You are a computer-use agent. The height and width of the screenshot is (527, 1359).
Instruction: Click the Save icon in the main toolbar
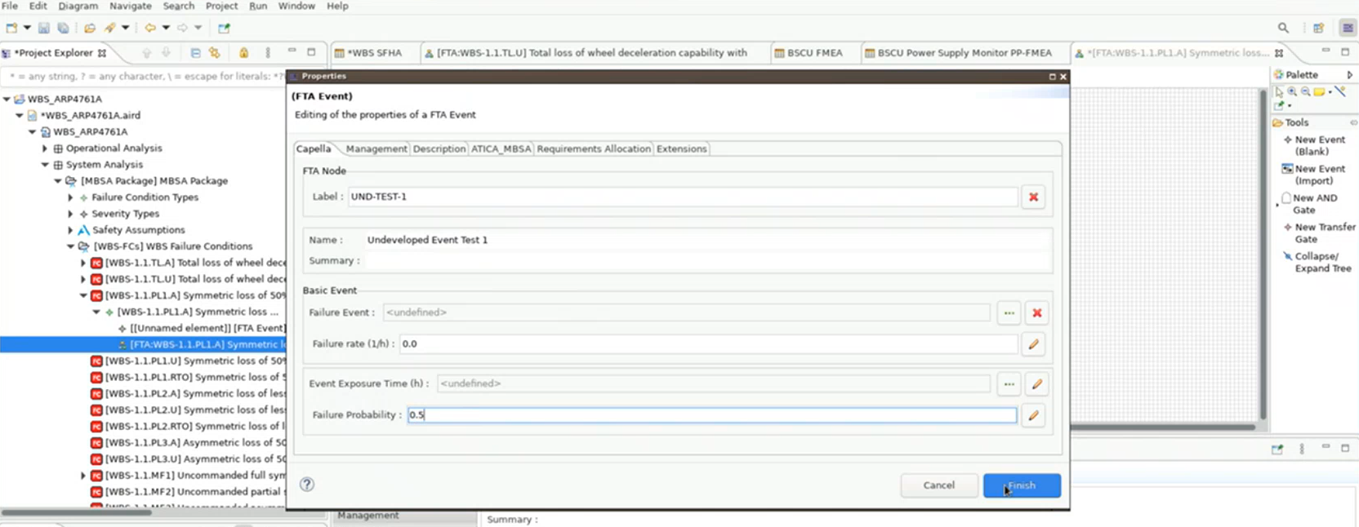[x=44, y=28]
